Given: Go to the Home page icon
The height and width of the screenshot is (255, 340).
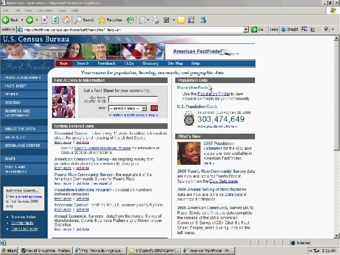Looking at the screenshot, I should coord(66,20).
